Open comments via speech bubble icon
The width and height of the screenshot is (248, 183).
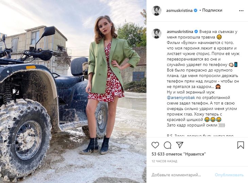(167, 145)
